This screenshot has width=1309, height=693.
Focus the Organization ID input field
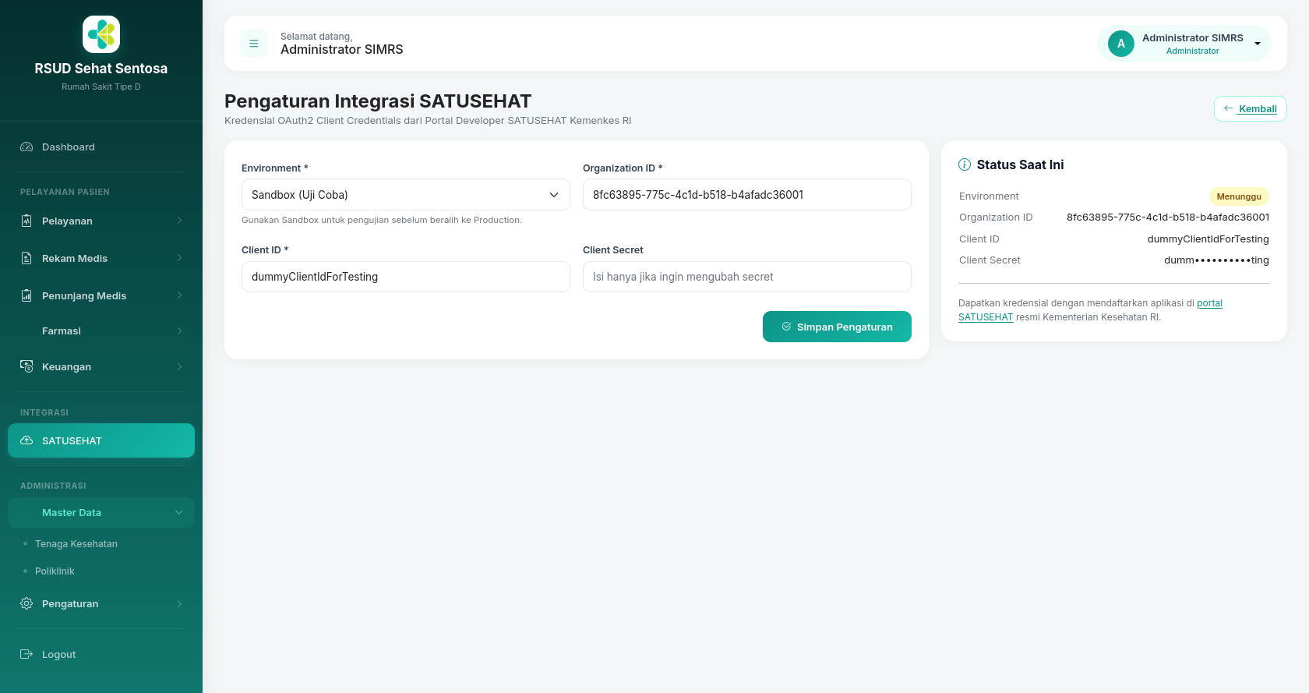(x=747, y=195)
